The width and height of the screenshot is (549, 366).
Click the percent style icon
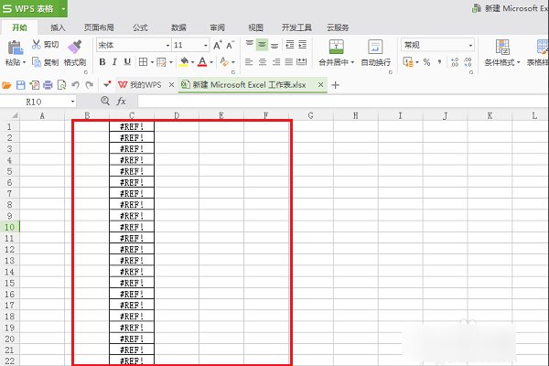coord(426,62)
